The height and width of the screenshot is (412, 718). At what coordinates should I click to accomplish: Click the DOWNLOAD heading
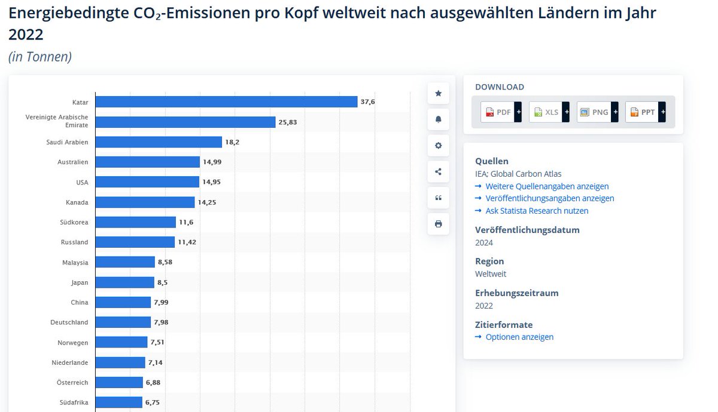click(500, 87)
